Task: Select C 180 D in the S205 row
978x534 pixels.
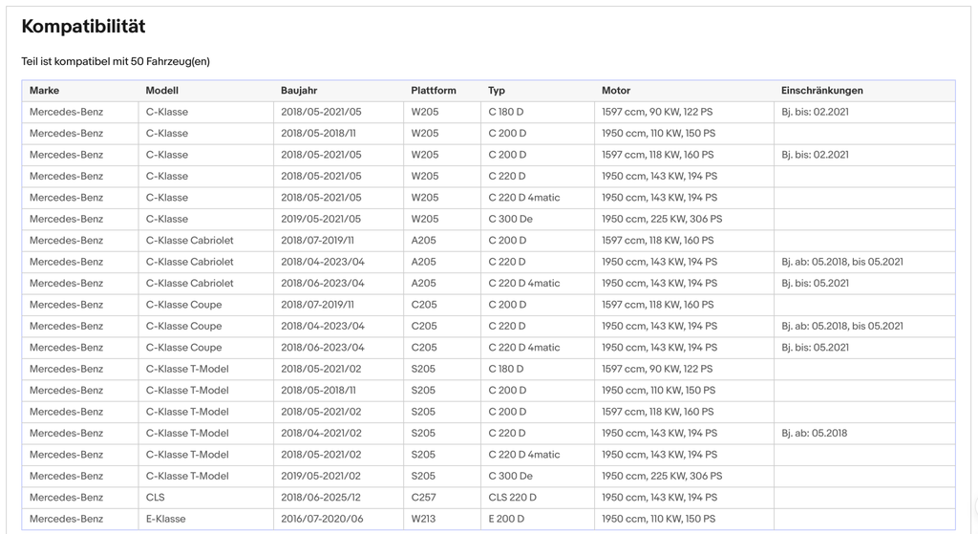Action: (506, 369)
